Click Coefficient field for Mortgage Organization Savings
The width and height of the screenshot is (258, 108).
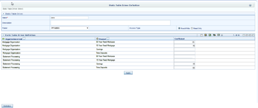point(184,49)
